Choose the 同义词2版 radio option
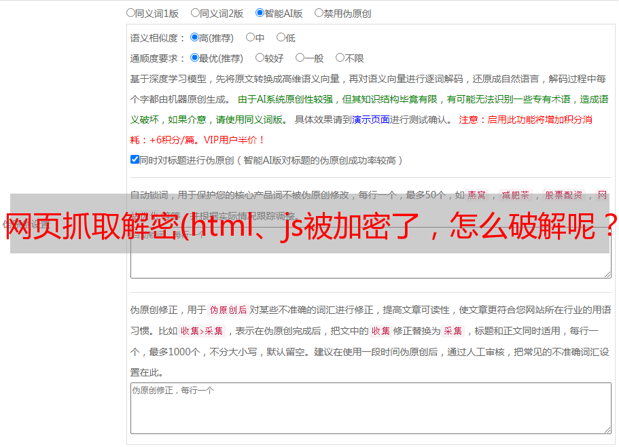The width and height of the screenshot is (619, 447). (195, 12)
